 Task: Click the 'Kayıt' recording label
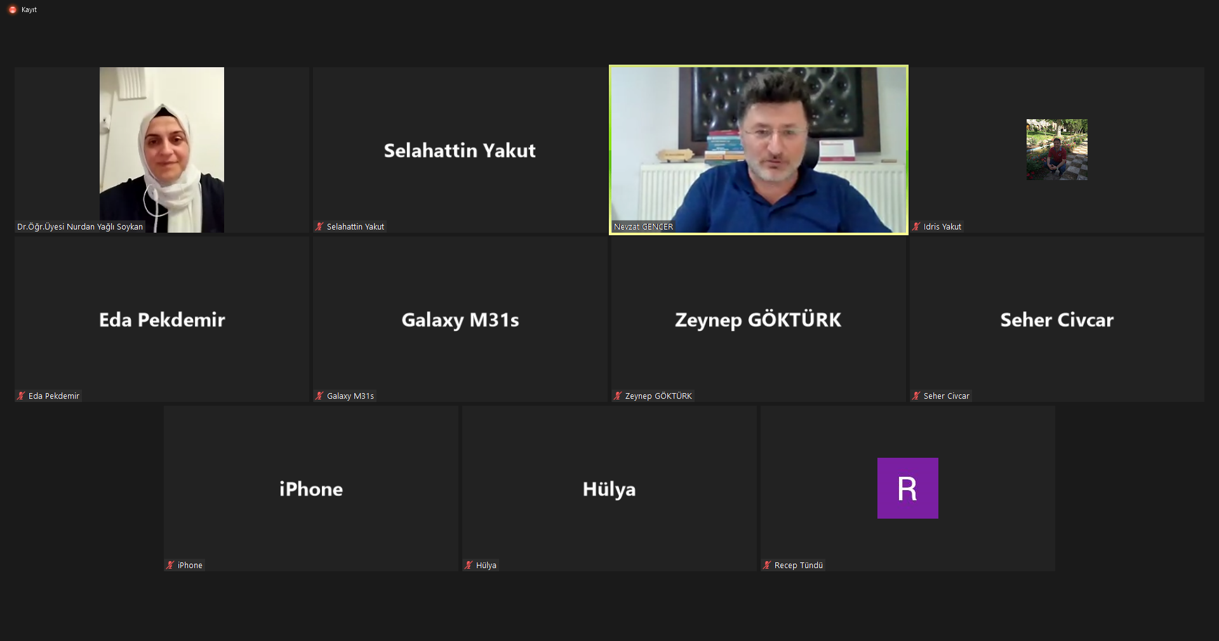pos(29,10)
